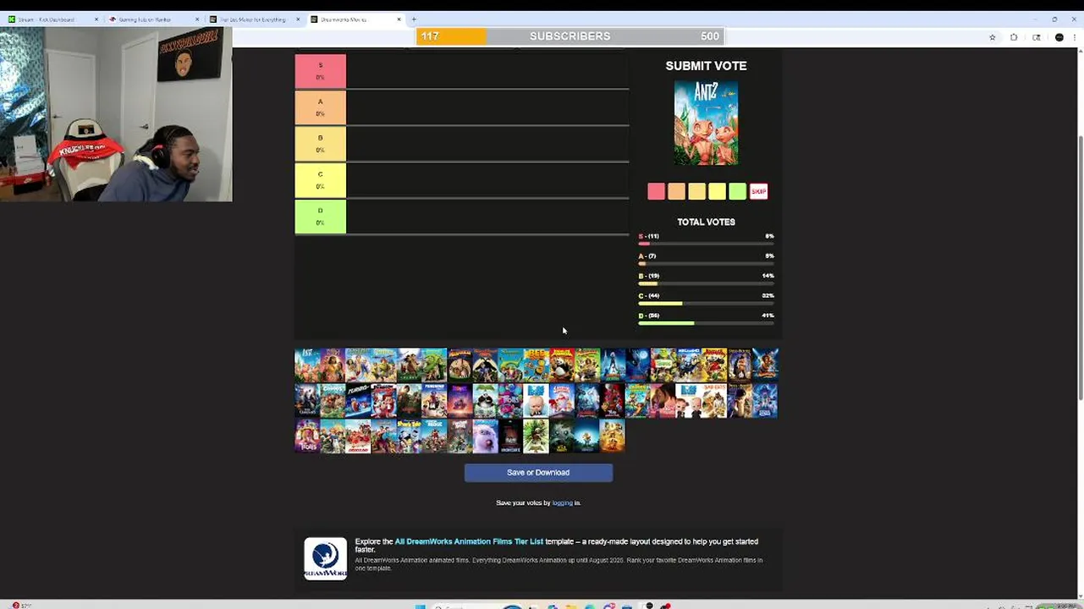Viewport: 1084px width, 609px height.
Task: Select The Bad Guys thumbnail in second row
Action: pyautogui.click(x=713, y=400)
